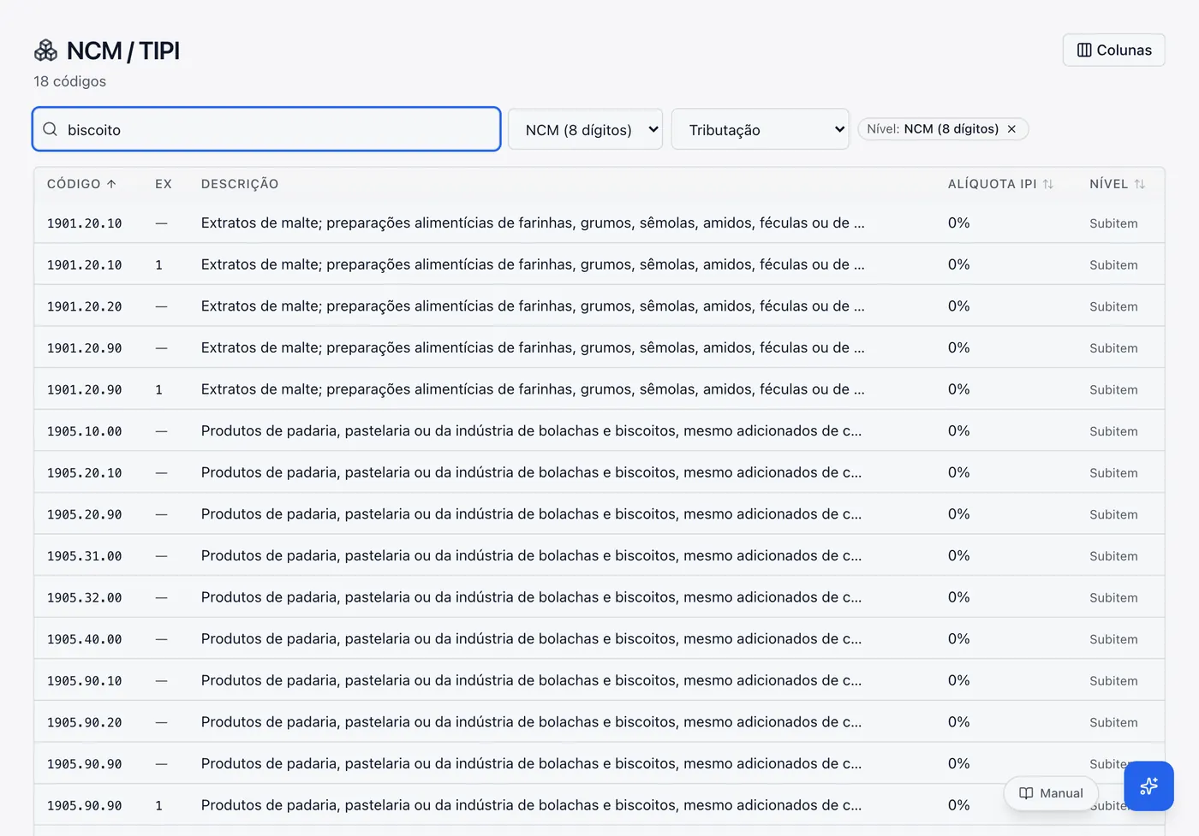1199x836 pixels.
Task: Select code 1905.31.00 row
Action: [599, 556]
